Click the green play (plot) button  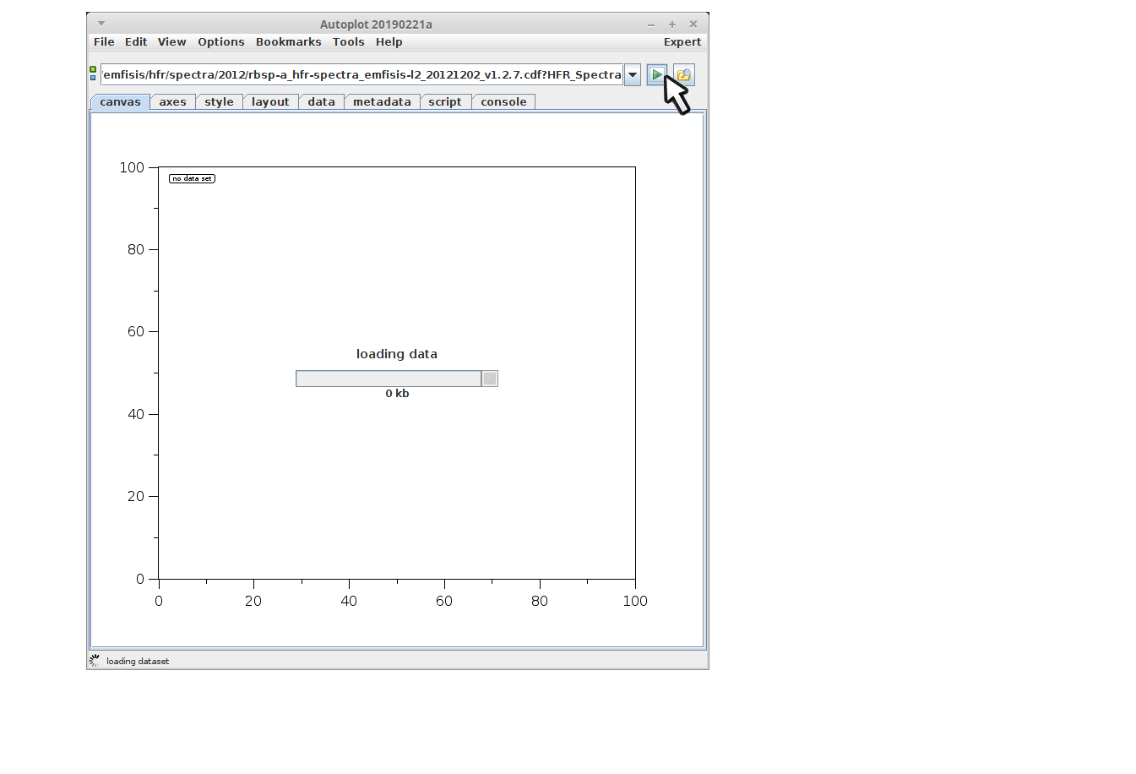coord(656,75)
